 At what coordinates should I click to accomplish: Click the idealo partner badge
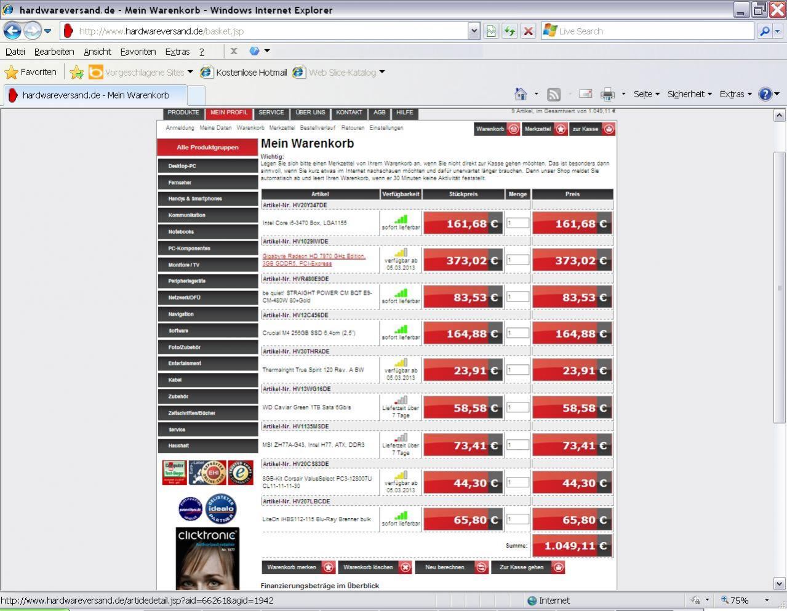[x=221, y=508]
